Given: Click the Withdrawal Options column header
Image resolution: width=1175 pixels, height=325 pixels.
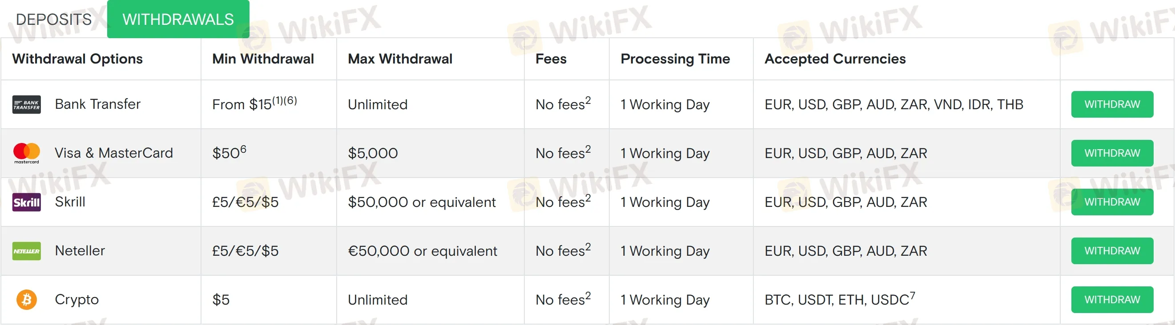Looking at the screenshot, I should click(77, 59).
